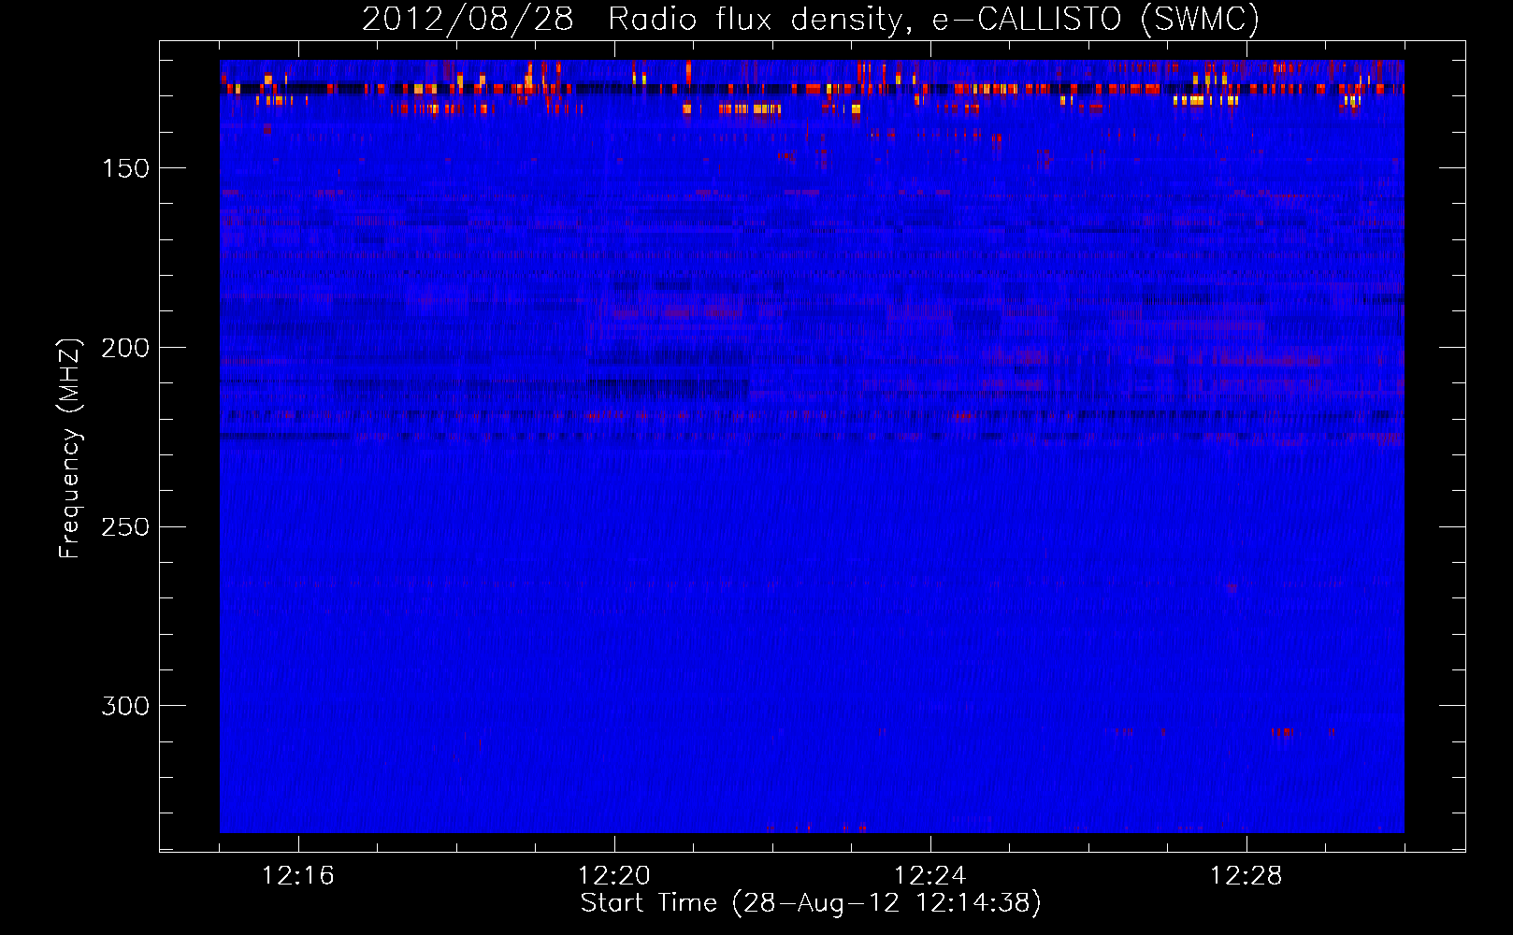Click the 12:24 time tick label
Viewport: 1513px width, 935px height.
(x=930, y=876)
